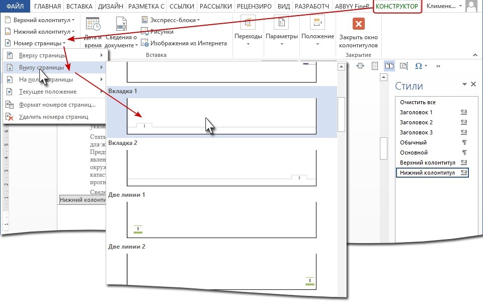Click the Нижний колонтитул label in document
483x304 pixels.
[x=83, y=200]
